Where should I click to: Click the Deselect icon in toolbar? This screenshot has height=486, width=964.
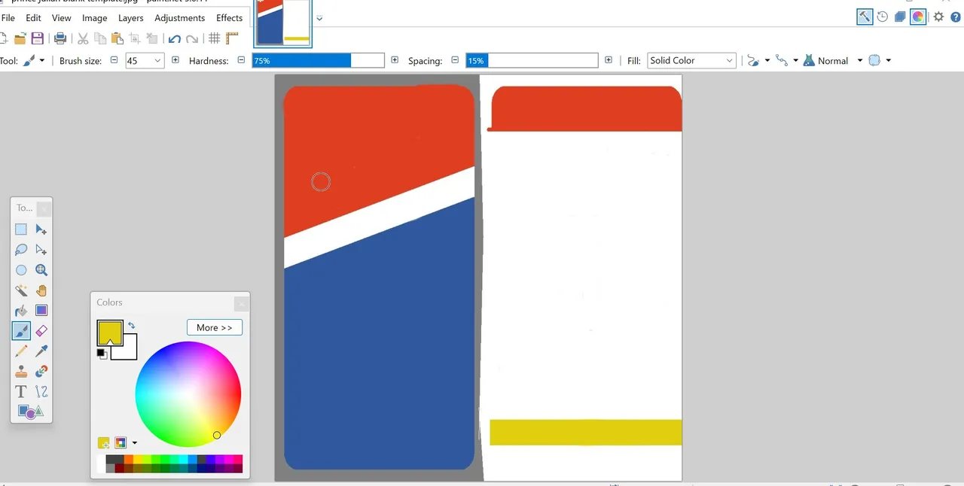[x=152, y=38]
